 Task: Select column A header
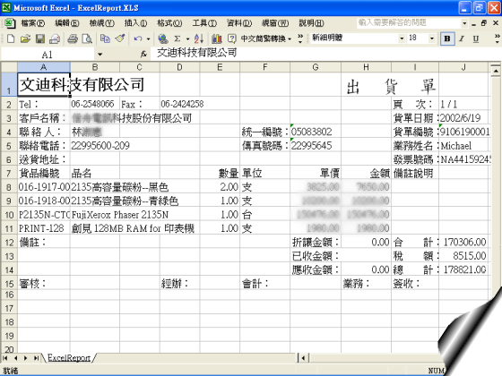pos(44,67)
